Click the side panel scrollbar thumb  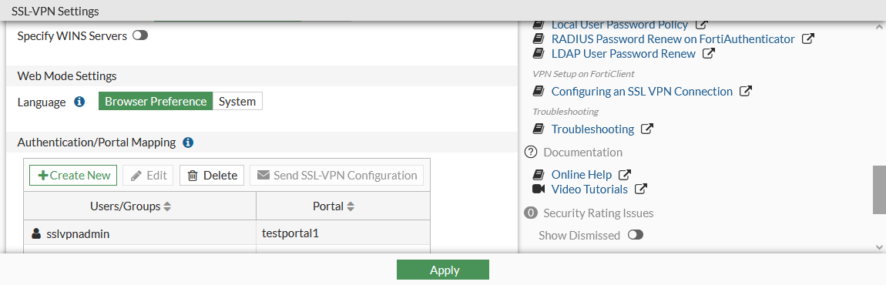(x=879, y=189)
